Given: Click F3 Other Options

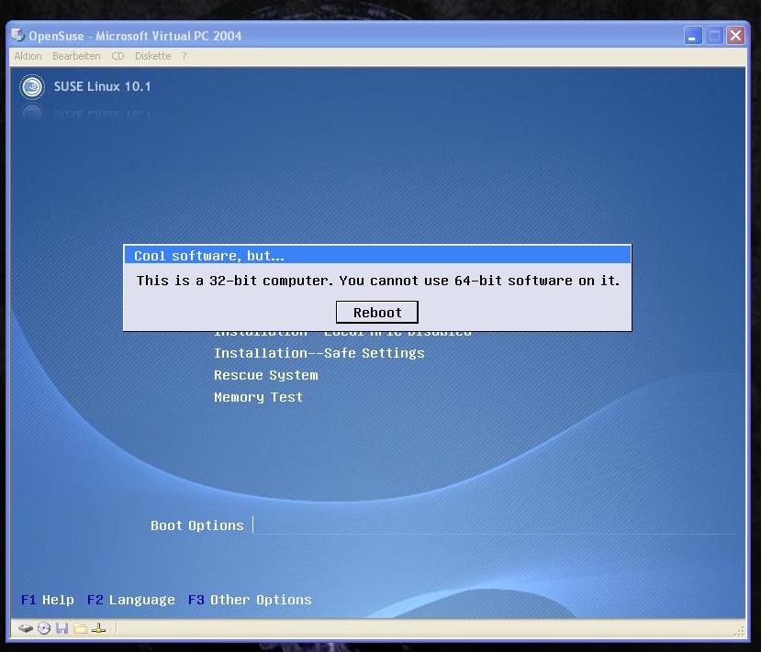Looking at the screenshot, I should [x=250, y=600].
